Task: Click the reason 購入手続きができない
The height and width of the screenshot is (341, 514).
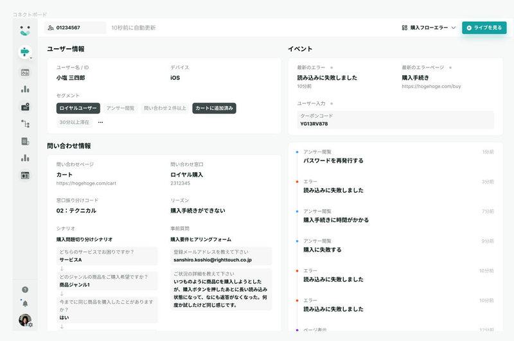Action: [198, 211]
